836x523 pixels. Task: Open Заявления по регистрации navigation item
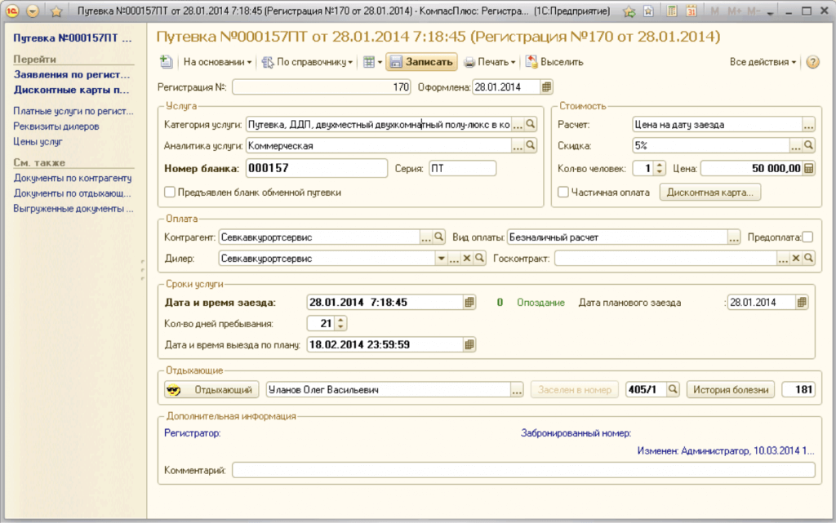pyautogui.click(x=72, y=74)
